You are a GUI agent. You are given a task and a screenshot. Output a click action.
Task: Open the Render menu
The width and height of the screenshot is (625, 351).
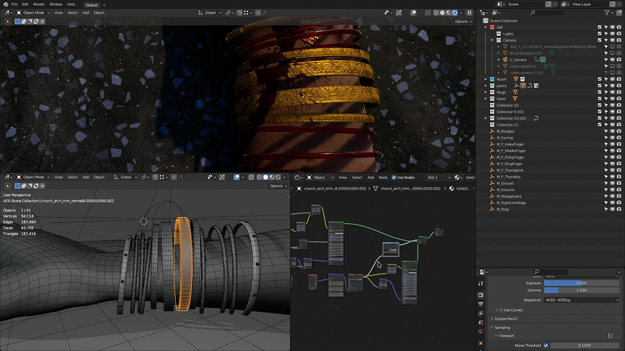tap(39, 4)
